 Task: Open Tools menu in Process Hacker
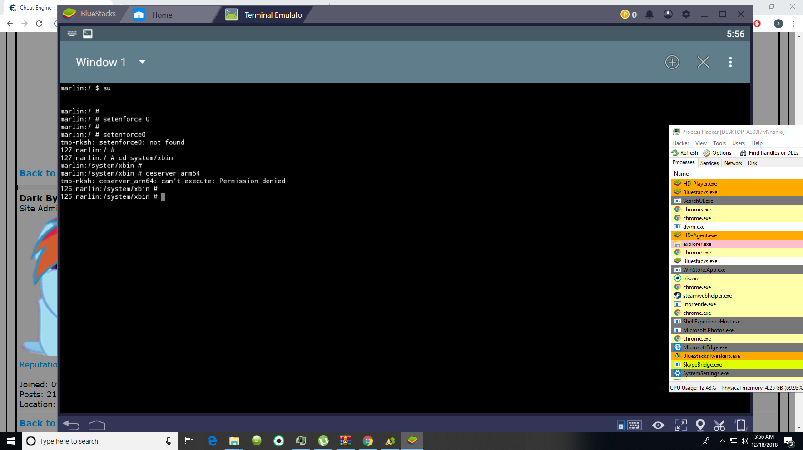coord(719,143)
